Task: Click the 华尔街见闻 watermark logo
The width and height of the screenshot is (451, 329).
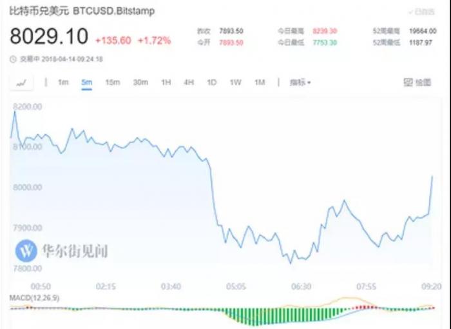Action: coord(27,250)
